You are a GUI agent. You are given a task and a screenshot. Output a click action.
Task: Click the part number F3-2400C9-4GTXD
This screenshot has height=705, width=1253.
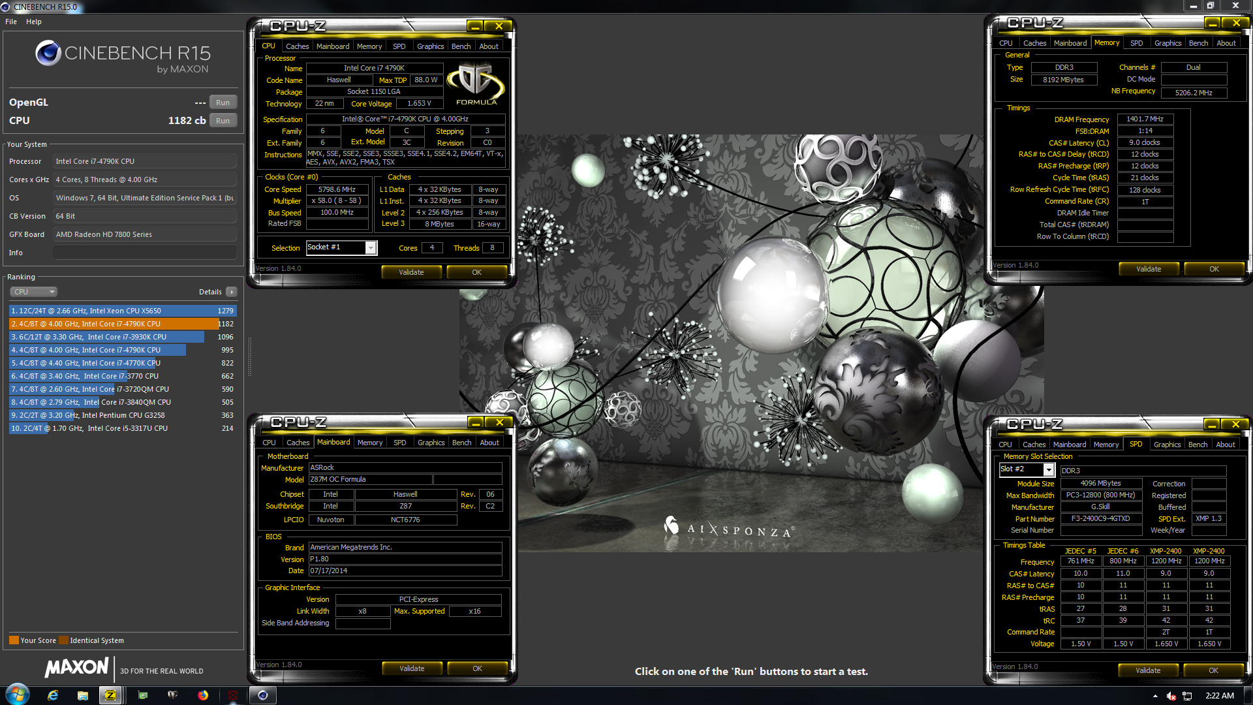coord(1100,519)
